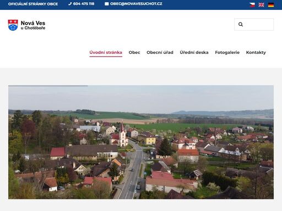This screenshot has height=211, width=282.
Task: Click the Nová Ves coat of arms logo
Action: (x=13, y=25)
